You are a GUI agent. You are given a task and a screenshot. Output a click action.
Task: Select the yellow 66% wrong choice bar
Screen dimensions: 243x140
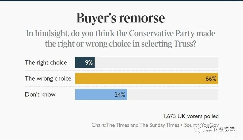tap(147, 79)
